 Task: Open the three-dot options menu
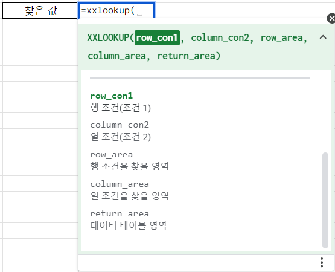pos(322,262)
